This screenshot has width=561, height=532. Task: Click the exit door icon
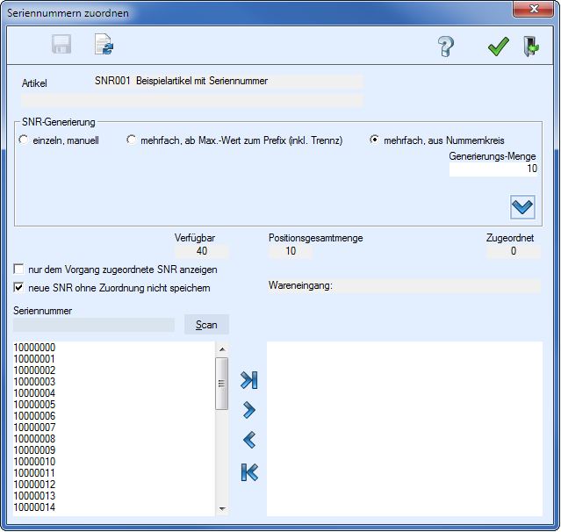530,47
